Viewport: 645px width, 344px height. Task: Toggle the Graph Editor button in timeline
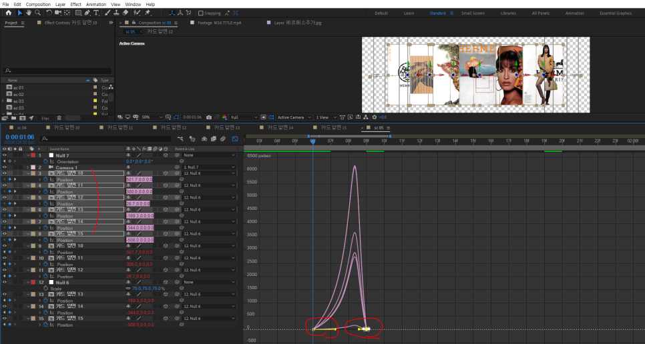coord(235,139)
